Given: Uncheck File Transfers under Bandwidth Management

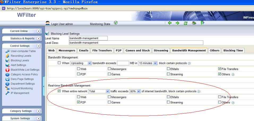Looking at the screenshot, I should pos(220,69).
